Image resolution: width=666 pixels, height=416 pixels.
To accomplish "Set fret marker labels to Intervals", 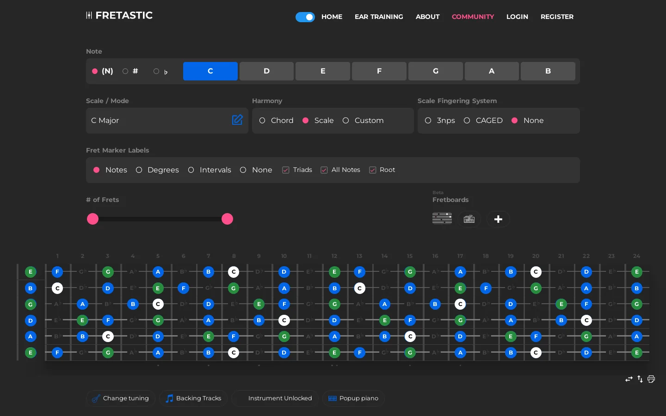I will tap(191, 170).
